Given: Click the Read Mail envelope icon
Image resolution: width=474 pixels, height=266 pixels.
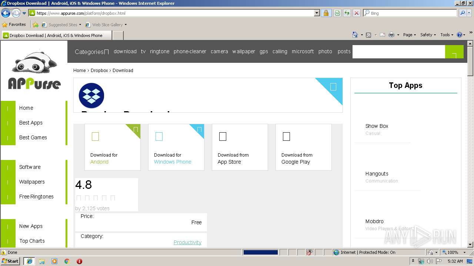Looking at the screenshot, I should coord(383,35).
